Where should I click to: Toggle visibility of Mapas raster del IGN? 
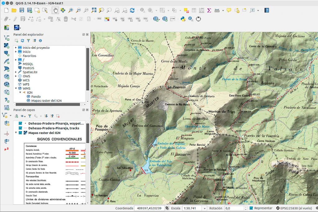tap(20, 133)
